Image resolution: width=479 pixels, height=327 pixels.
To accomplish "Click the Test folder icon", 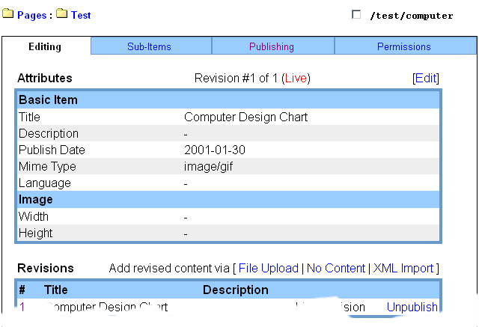I will pyautogui.click(x=61, y=13).
